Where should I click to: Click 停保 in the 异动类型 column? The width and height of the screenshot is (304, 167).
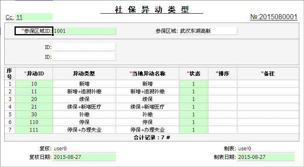84,122
